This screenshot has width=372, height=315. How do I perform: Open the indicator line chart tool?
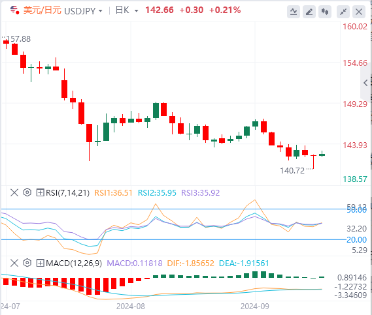click(x=294, y=12)
